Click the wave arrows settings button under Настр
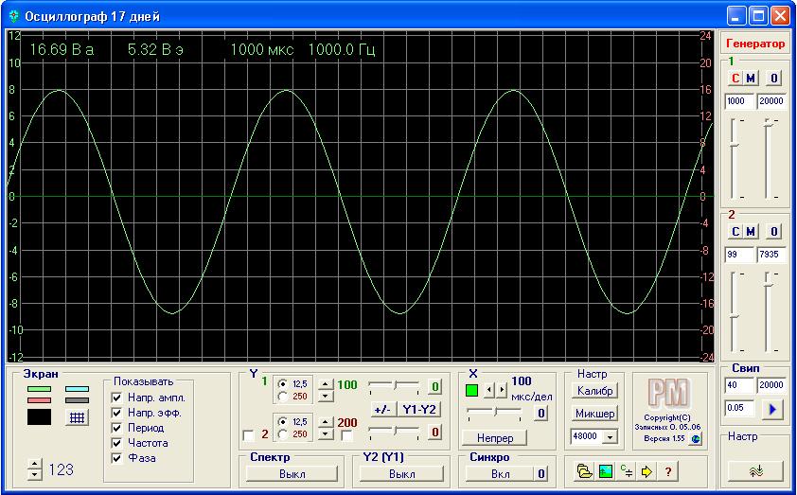The height and width of the screenshot is (495, 797). (x=756, y=471)
